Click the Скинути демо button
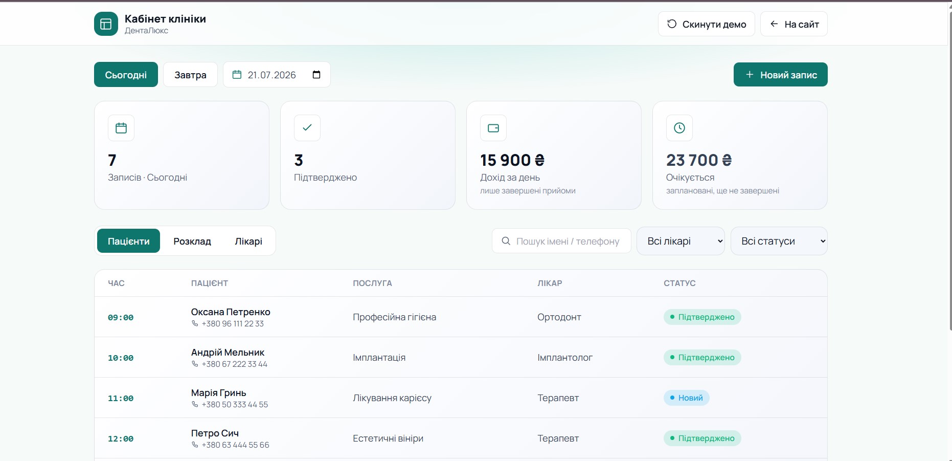Image resolution: width=952 pixels, height=461 pixels. tap(707, 24)
